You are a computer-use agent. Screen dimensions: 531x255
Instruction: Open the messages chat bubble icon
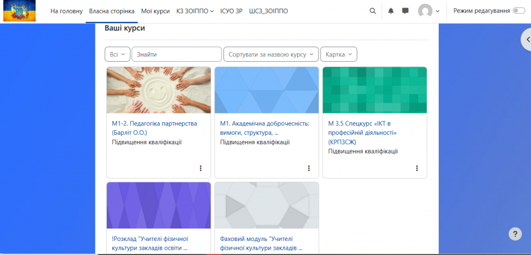click(x=405, y=11)
